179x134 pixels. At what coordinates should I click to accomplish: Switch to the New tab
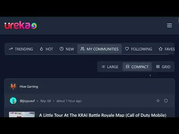click(67, 49)
